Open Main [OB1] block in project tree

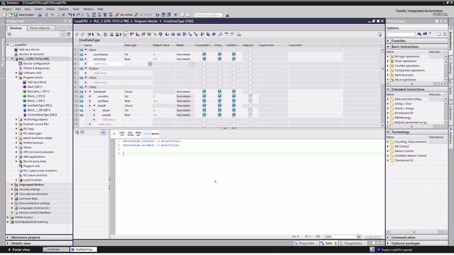click(x=34, y=87)
